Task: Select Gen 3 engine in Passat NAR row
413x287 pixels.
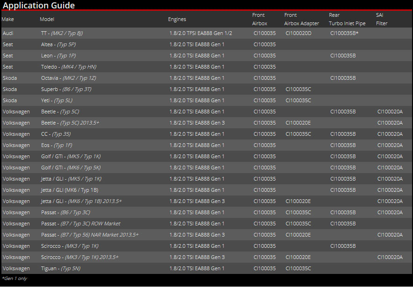Action: pos(197,235)
